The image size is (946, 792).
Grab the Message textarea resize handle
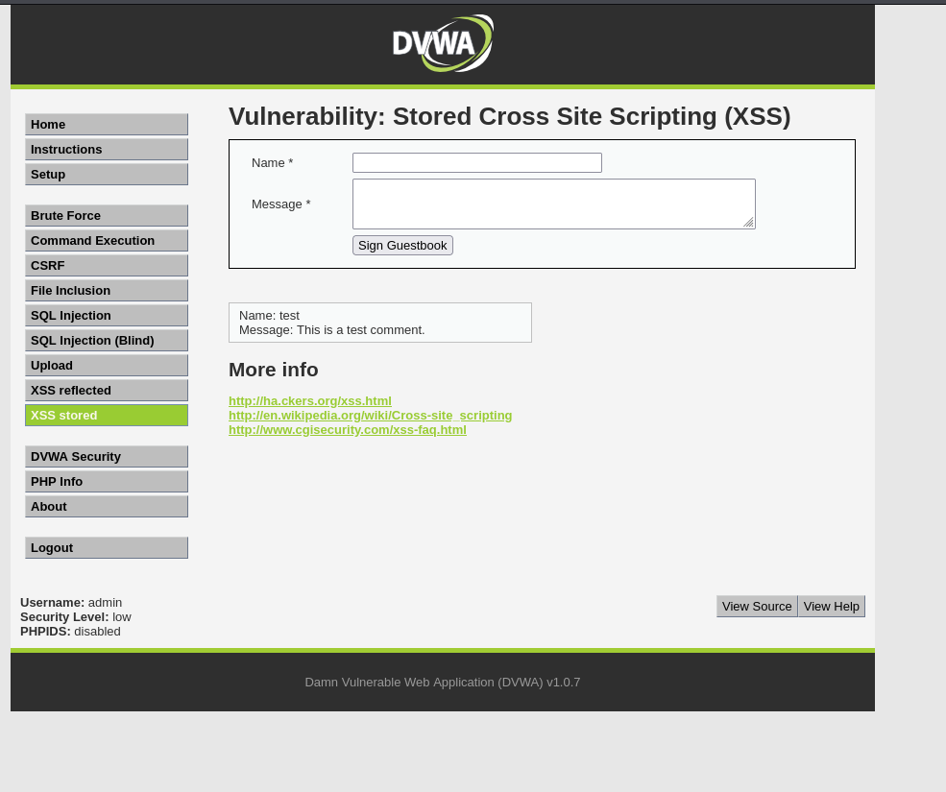pyautogui.click(x=749, y=223)
